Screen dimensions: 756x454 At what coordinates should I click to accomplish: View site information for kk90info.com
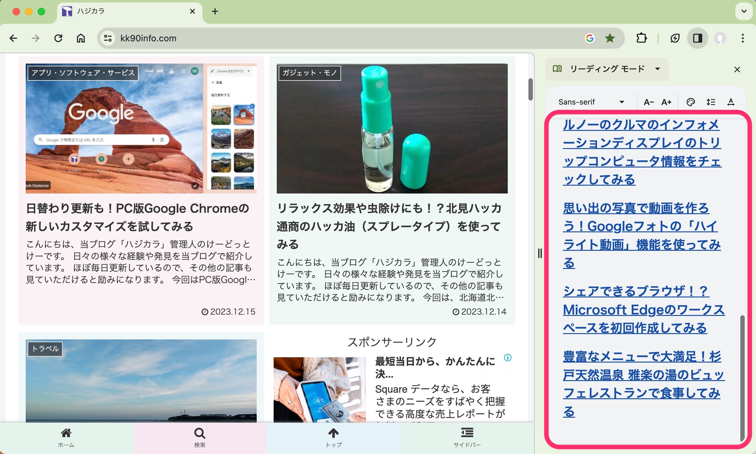pyautogui.click(x=108, y=38)
